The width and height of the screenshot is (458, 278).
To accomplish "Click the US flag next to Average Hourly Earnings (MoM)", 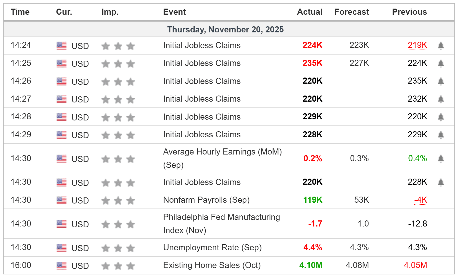I will 62,158.
